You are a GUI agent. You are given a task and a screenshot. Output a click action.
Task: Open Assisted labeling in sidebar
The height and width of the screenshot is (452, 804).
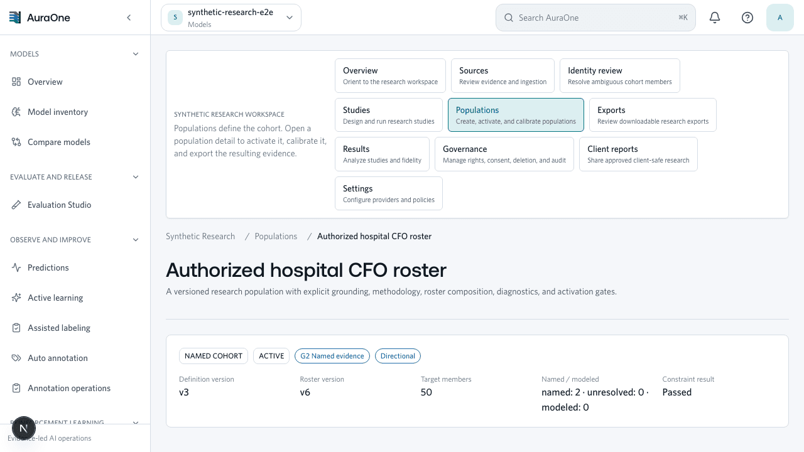click(75, 328)
